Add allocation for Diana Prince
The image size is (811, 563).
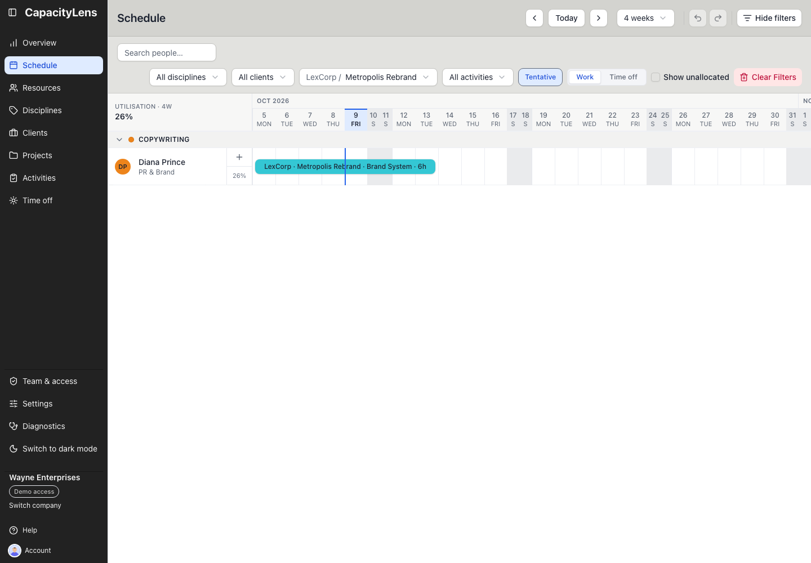[239, 157]
